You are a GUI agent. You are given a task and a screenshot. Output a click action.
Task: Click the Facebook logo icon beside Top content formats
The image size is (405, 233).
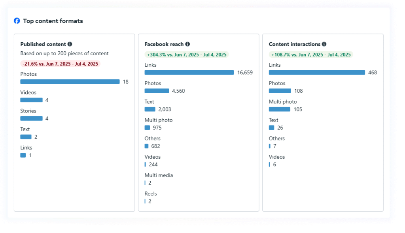click(17, 21)
